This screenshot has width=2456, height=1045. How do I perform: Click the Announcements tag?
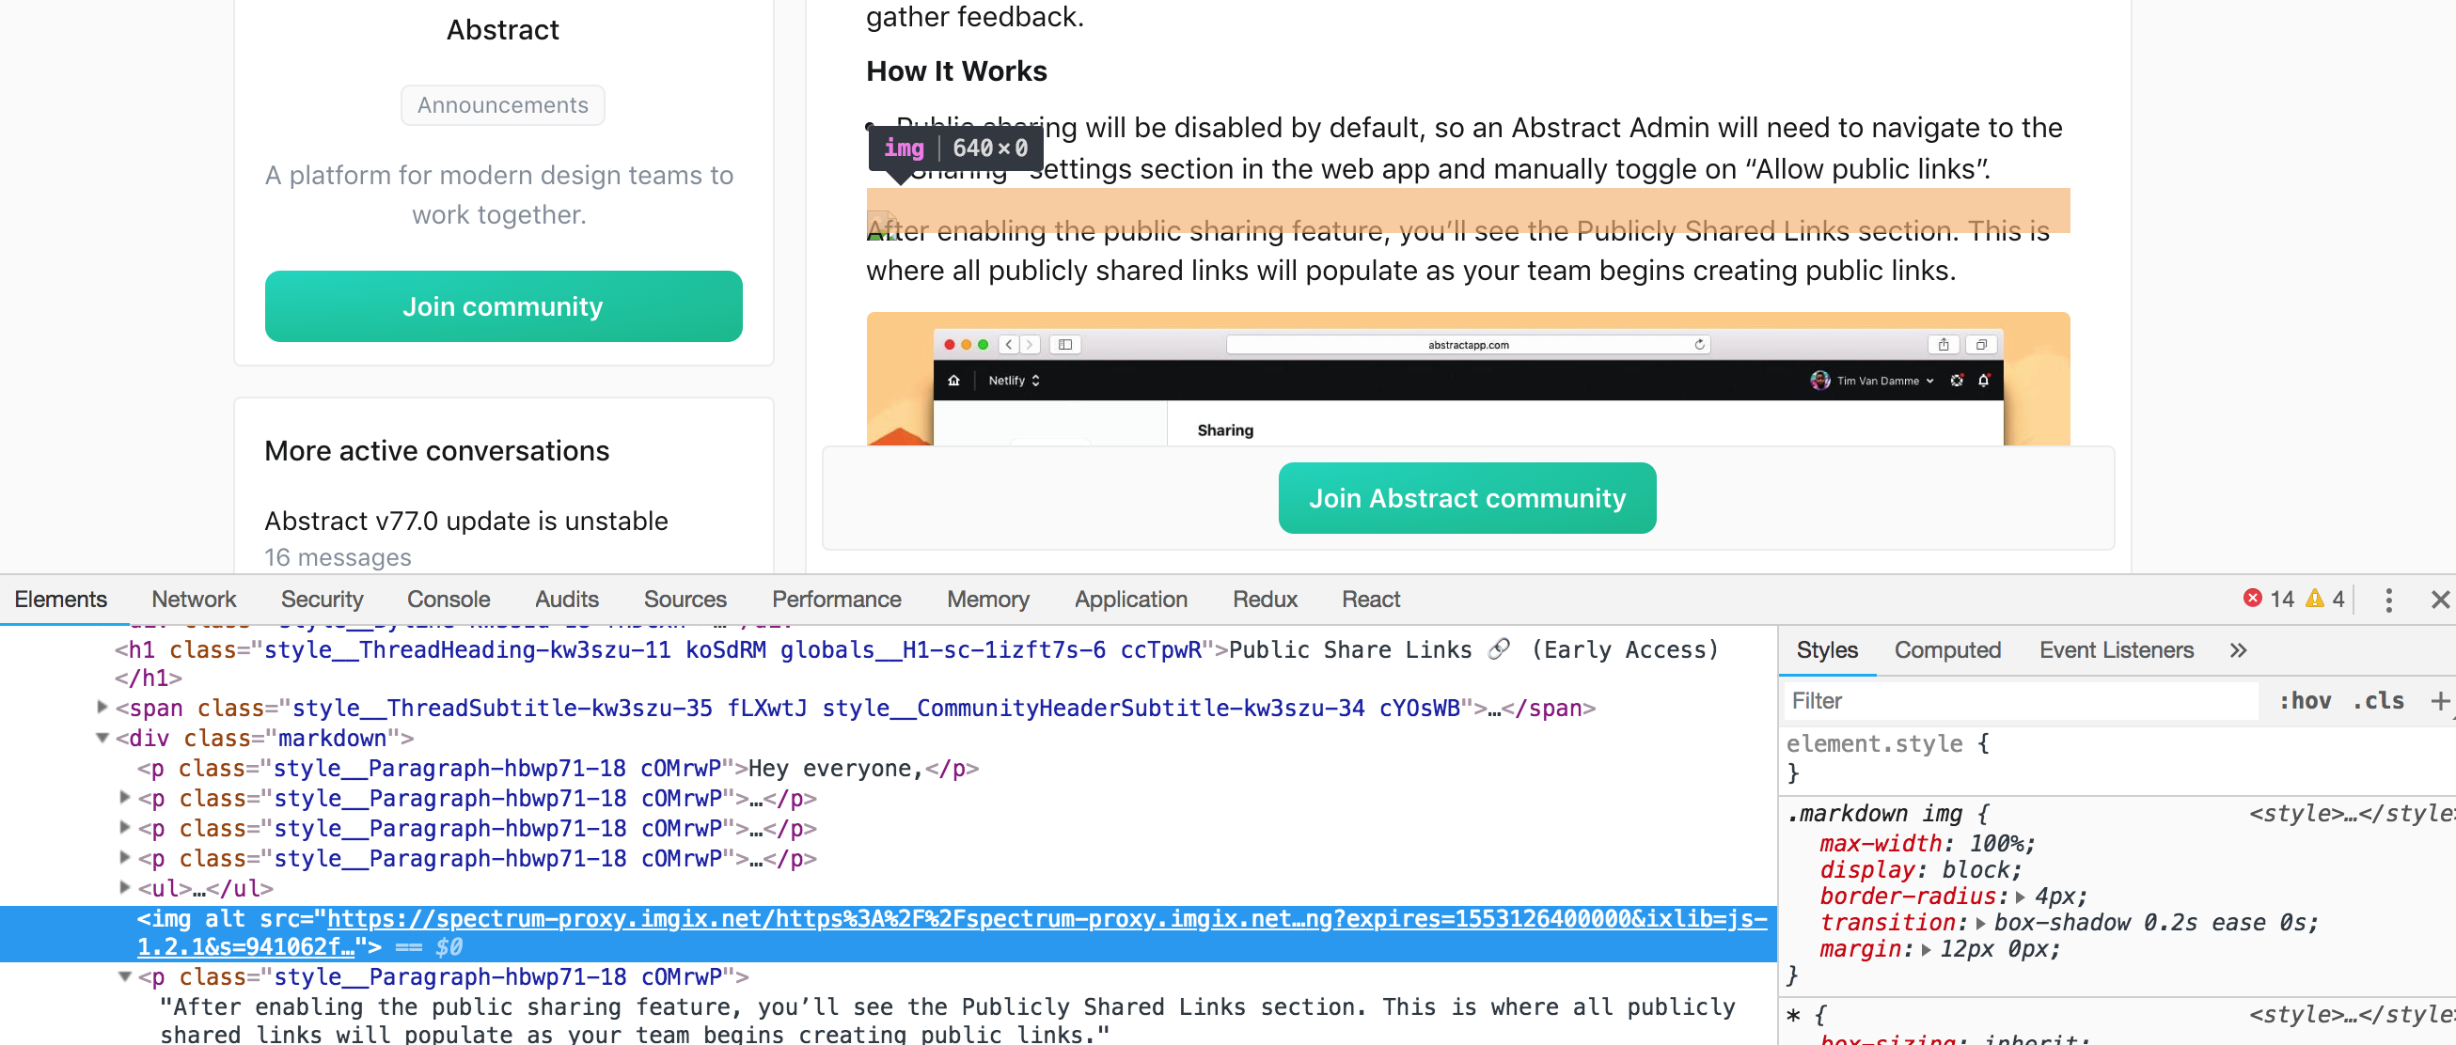click(x=502, y=105)
